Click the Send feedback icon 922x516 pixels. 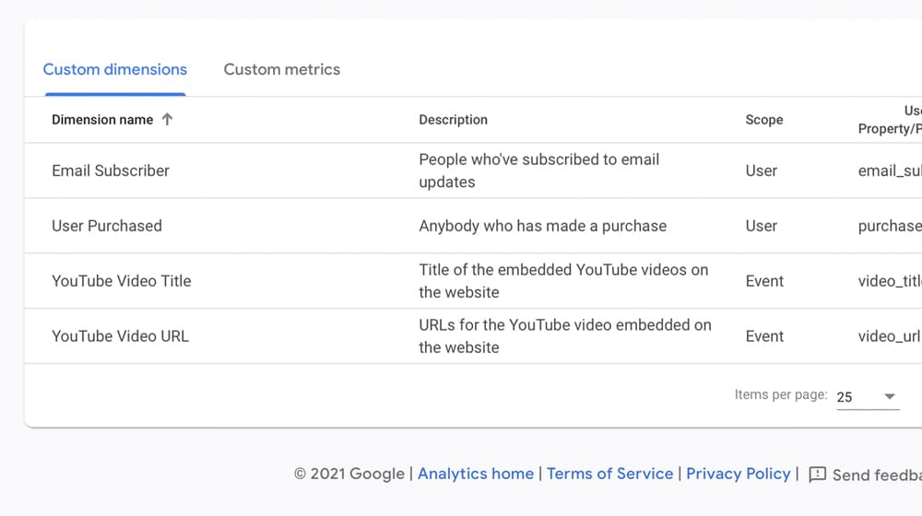tap(817, 475)
